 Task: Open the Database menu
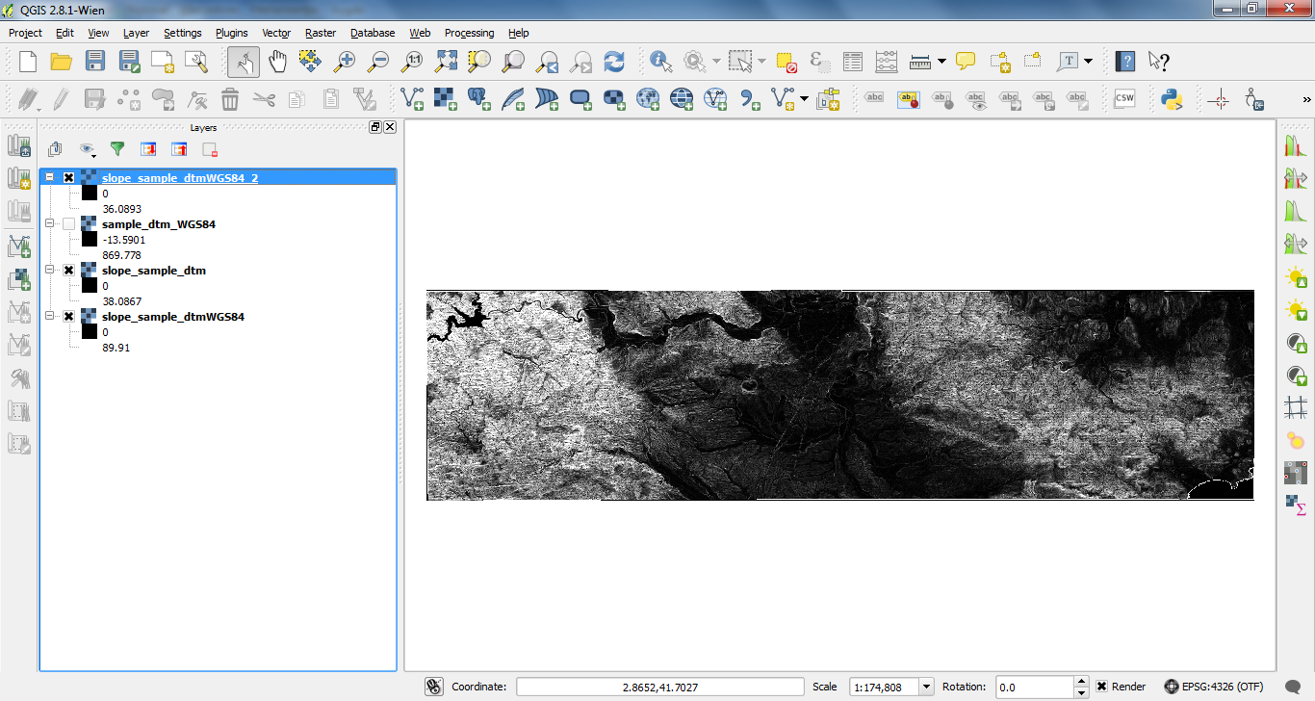(373, 33)
